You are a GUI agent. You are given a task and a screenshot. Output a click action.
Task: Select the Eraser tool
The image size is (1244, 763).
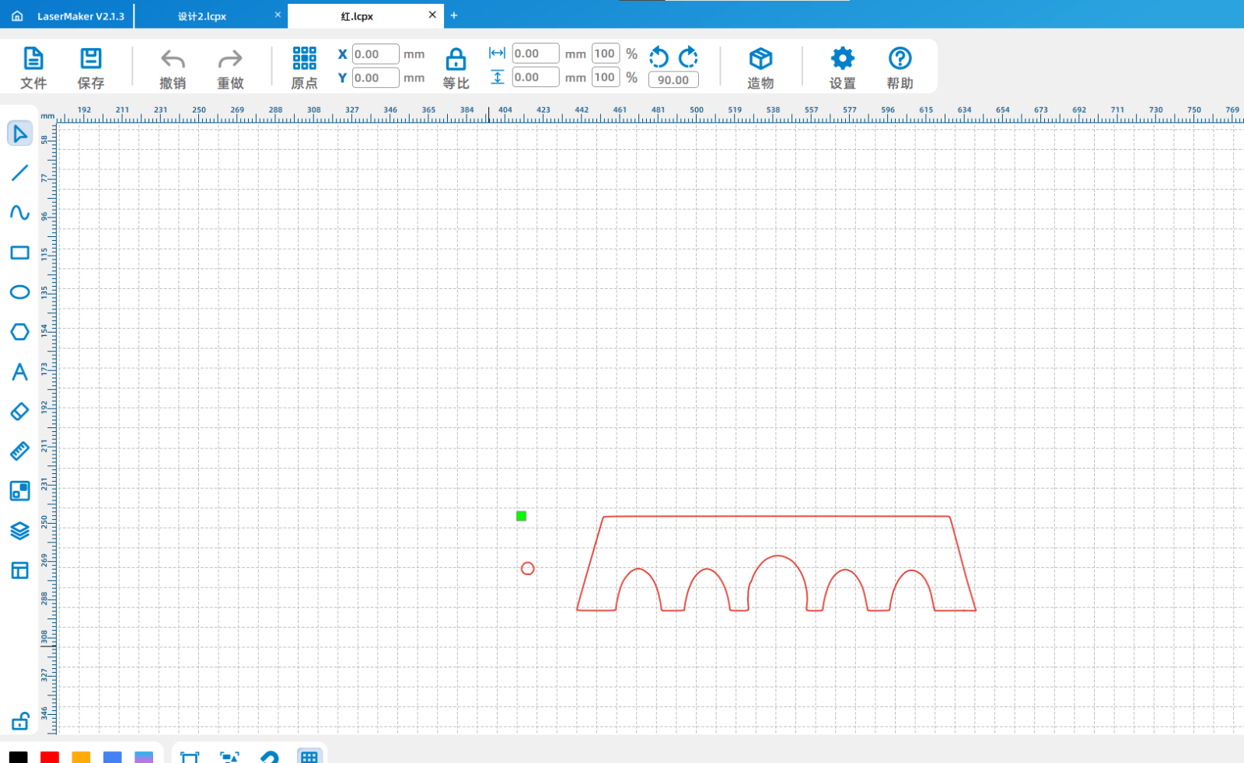click(19, 411)
